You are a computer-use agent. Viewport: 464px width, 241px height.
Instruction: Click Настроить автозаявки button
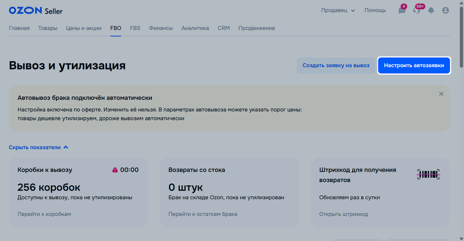[x=414, y=65]
